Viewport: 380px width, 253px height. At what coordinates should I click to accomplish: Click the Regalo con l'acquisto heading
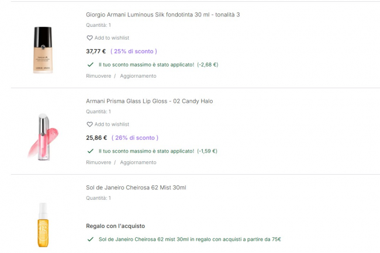point(115,226)
